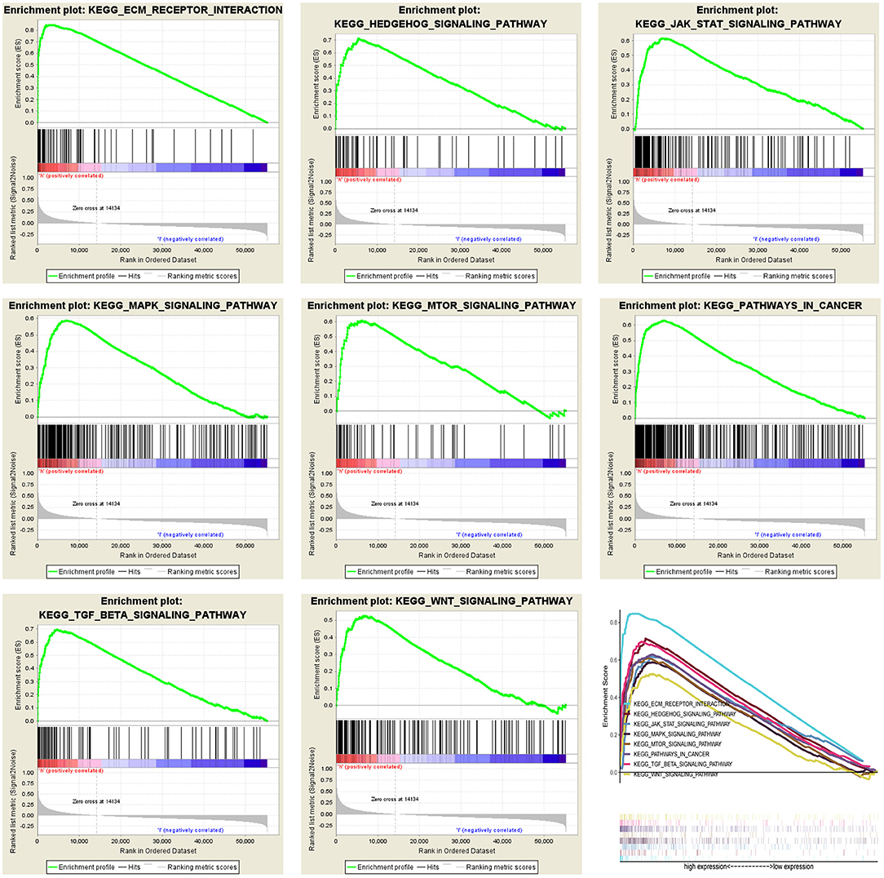884x878 pixels.
Task: Click KEGG_WNT_SIGNALING_PATHWAY in the combined plot legend
Action: click(x=675, y=774)
